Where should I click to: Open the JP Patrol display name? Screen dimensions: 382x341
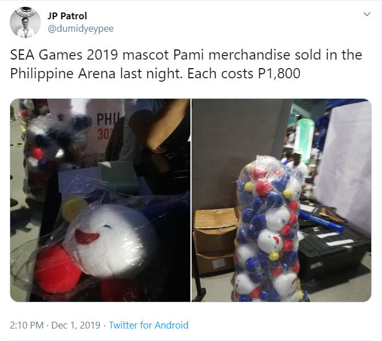pyautogui.click(x=67, y=16)
